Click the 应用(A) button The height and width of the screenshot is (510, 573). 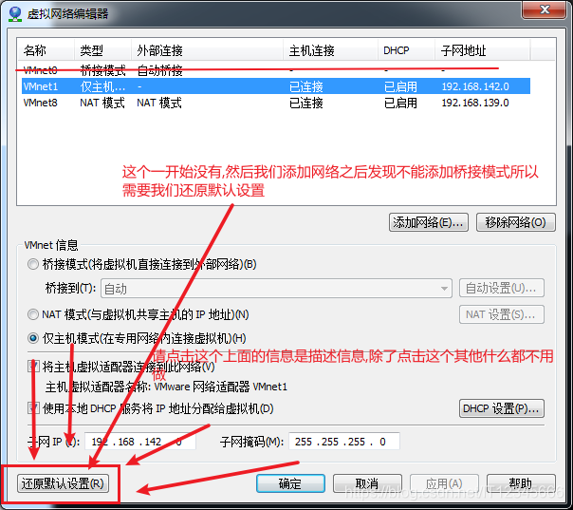click(444, 483)
